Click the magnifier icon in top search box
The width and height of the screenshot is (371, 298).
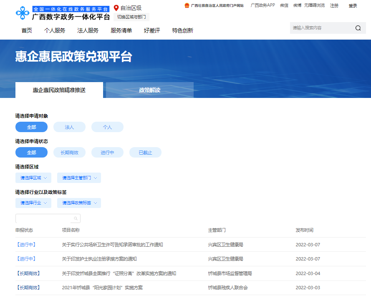[358, 28]
